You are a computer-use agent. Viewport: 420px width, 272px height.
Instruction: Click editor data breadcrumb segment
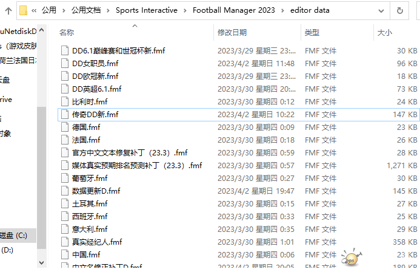(310, 10)
